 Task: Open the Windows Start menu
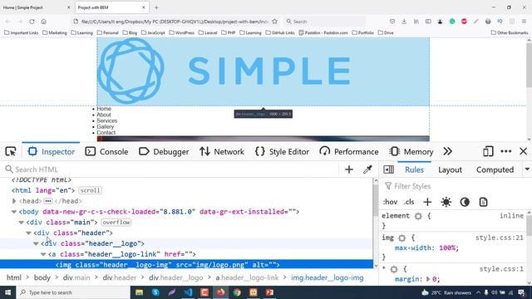point(7,292)
